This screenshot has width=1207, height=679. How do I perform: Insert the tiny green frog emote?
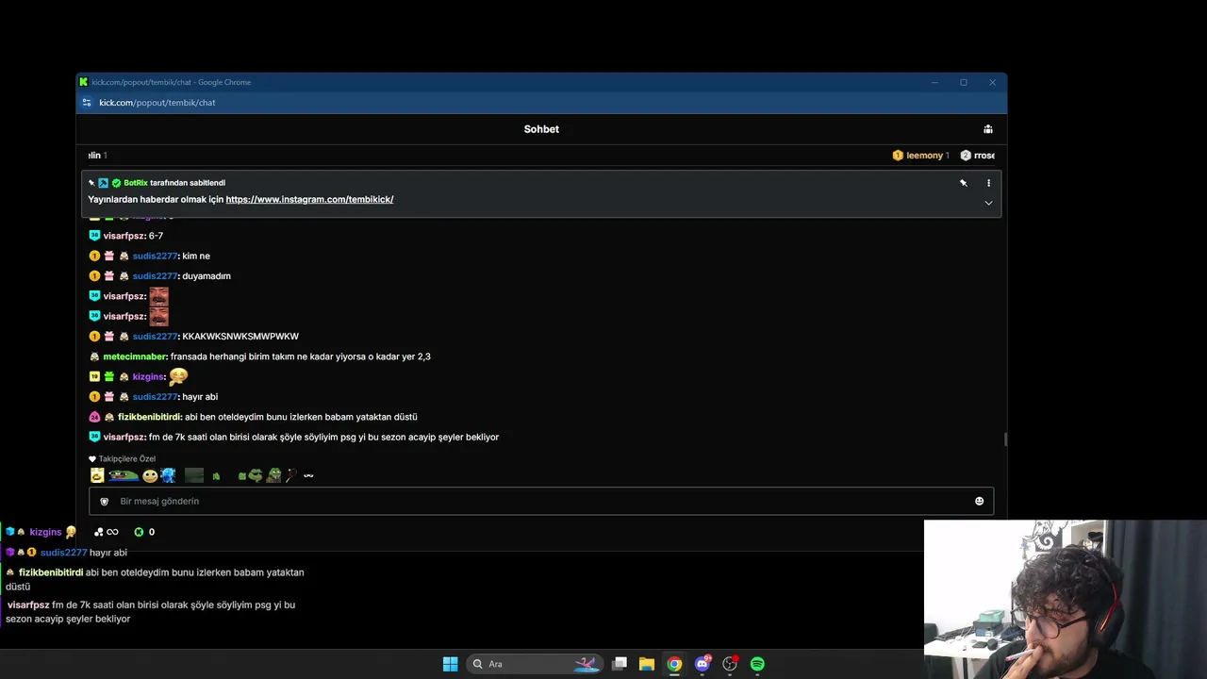tap(216, 476)
